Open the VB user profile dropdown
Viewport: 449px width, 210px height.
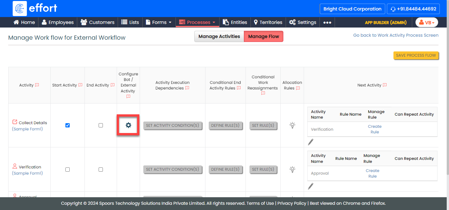point(427,22)
